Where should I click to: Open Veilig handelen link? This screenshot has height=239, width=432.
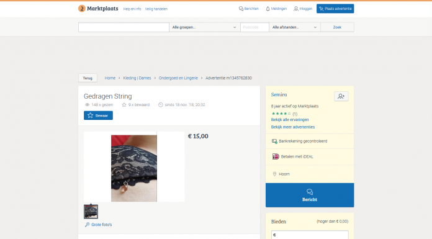pyautogui.click(x=156, y=9)
